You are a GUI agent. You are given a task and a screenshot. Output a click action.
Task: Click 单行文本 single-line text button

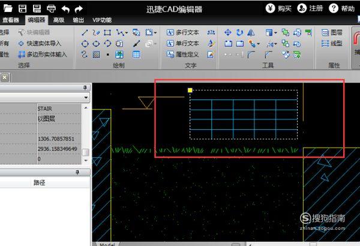(183, 44)
